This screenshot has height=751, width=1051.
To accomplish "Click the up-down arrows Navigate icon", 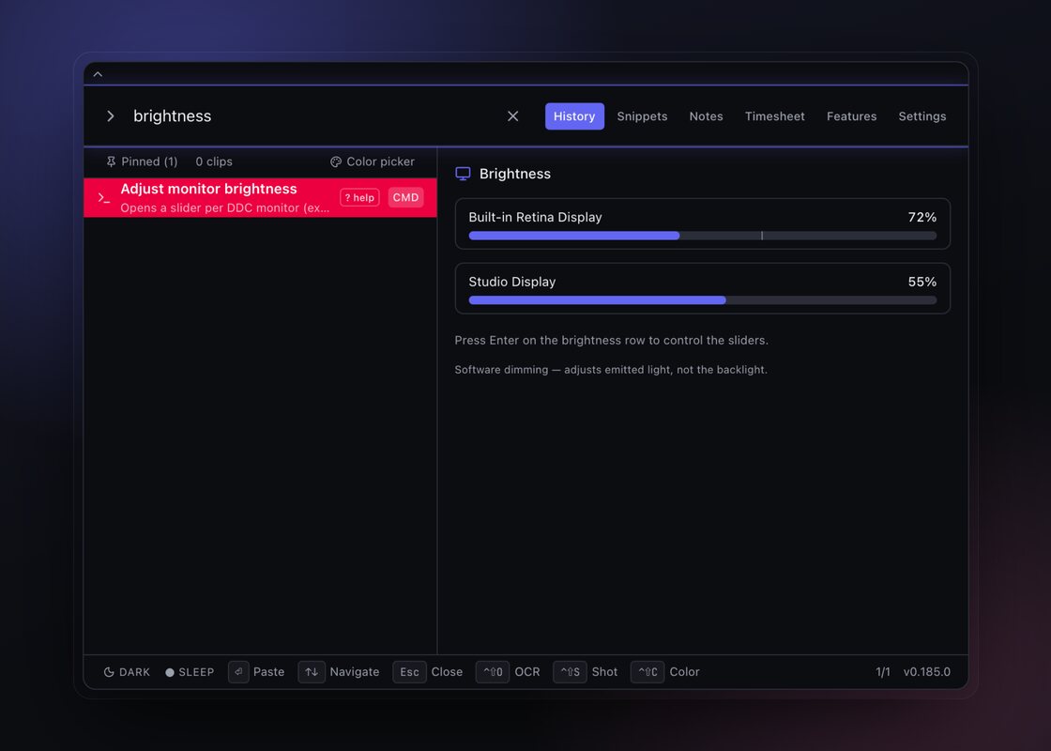I will coord(312,672).
